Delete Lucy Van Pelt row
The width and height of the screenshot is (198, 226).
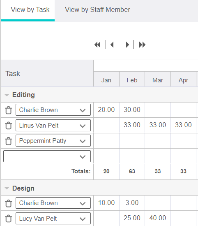point(8,219)
